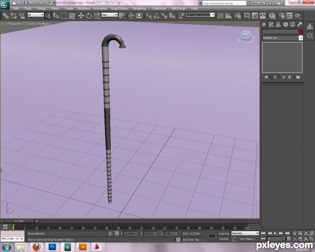Switch to Hierarchy command panel tab

[278, 25]
